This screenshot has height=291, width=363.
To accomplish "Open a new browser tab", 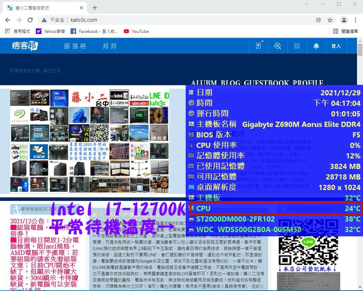I will (x=94, y=8).
